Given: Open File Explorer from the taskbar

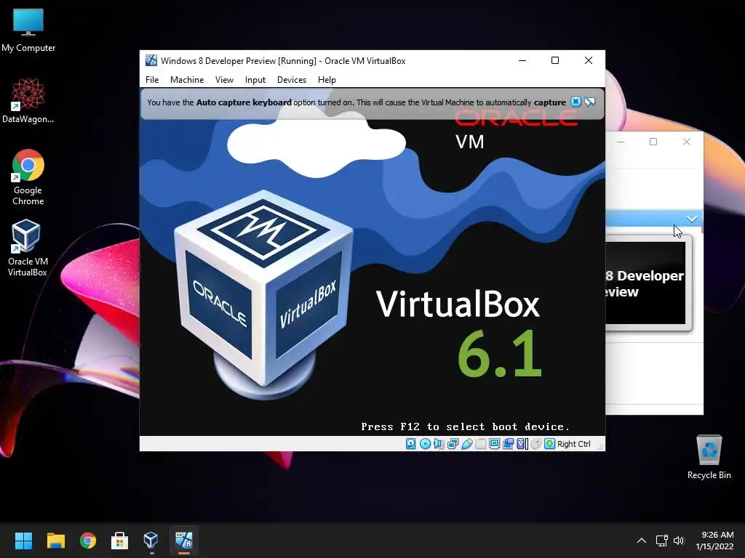Looking at the screenshot, I should coord(55,541).
